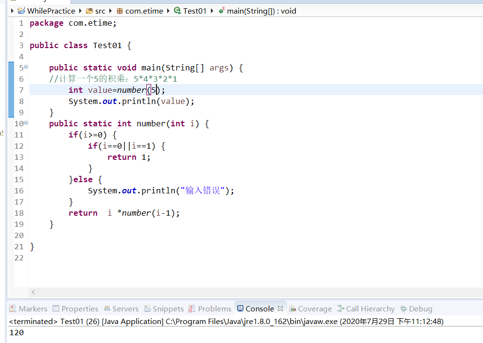Click main(String[]) : void in breadcrumb
The image size is (483, 343).
[261, 11]
